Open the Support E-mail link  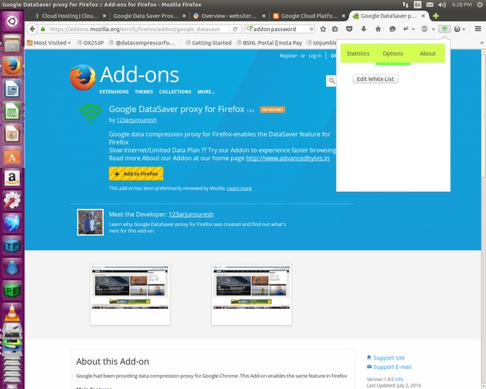click(393, 367)
